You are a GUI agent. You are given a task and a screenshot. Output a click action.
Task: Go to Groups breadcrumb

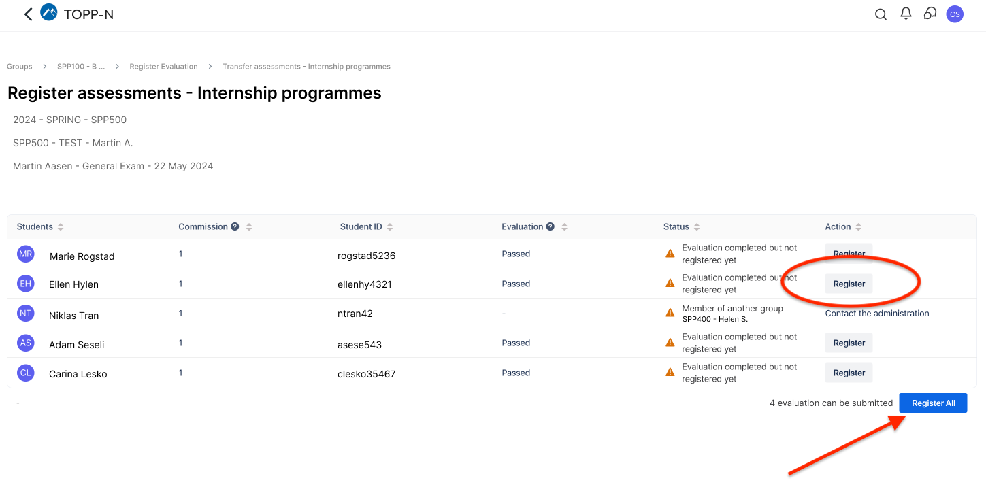click(20, 67)
